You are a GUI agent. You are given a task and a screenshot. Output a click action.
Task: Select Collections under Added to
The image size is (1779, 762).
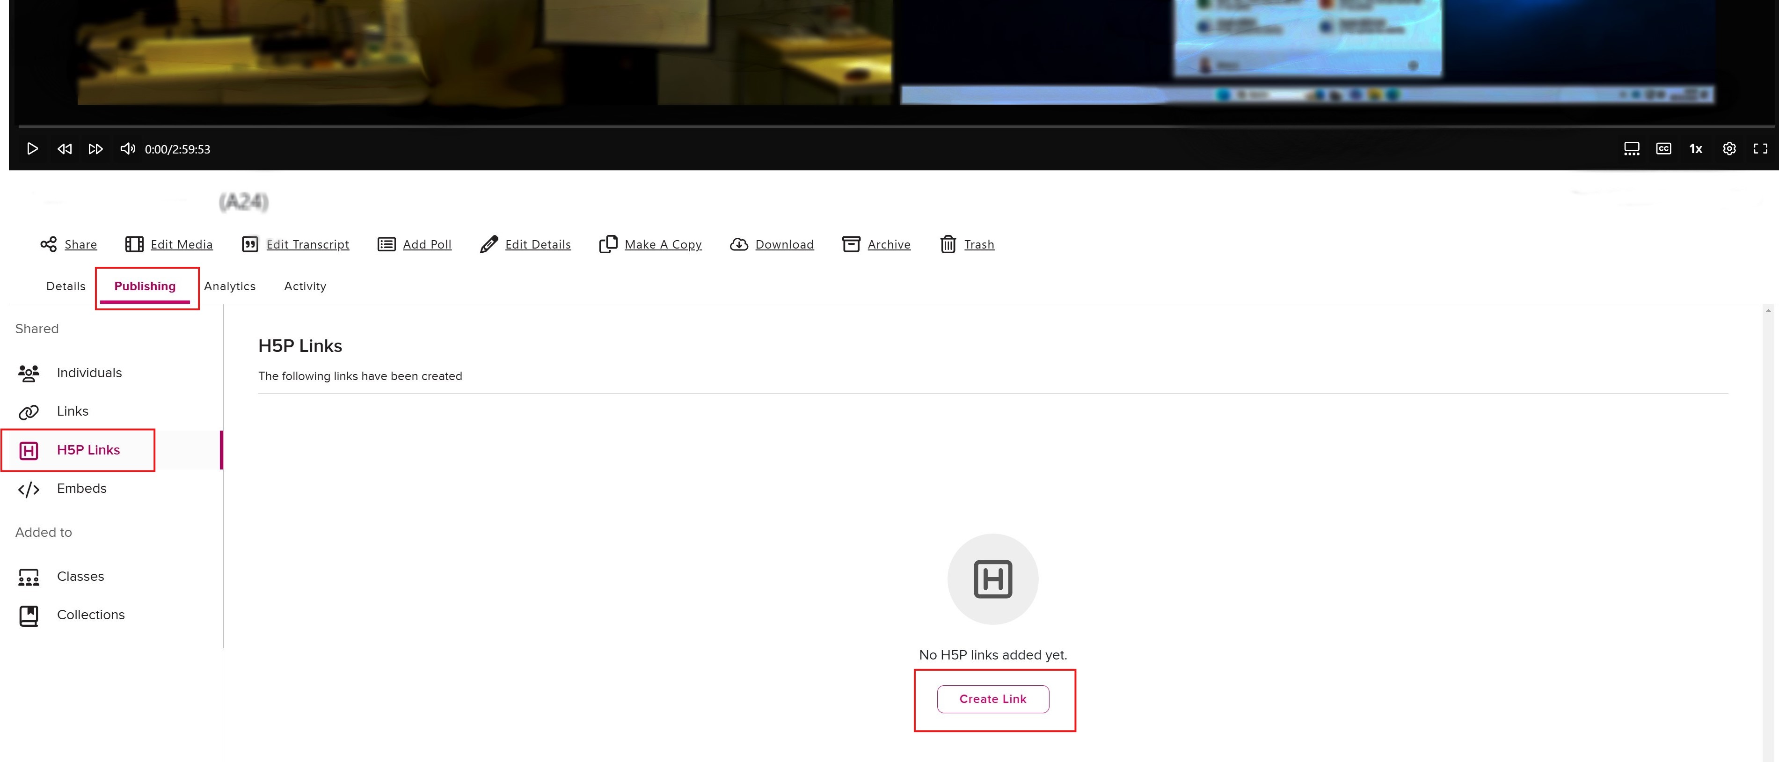90,614
